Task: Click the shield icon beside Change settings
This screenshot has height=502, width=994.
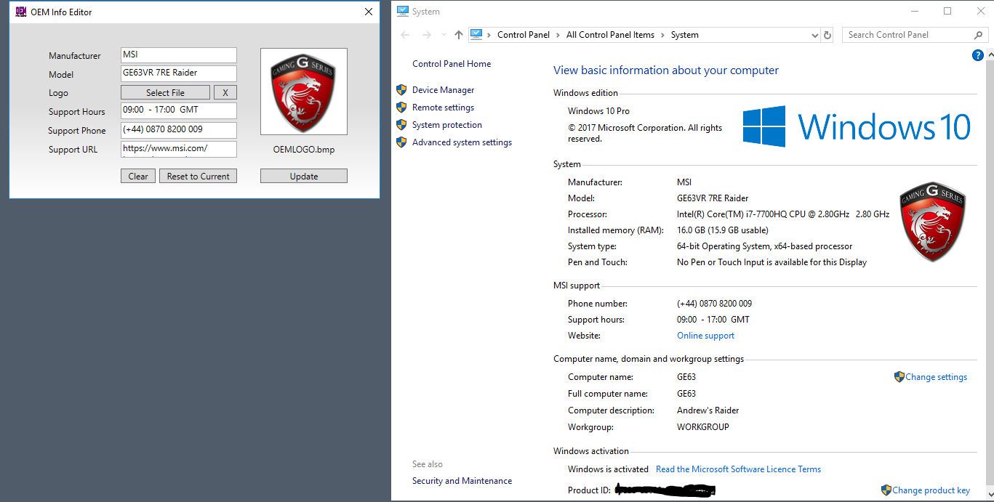Action: coord(899,377)
